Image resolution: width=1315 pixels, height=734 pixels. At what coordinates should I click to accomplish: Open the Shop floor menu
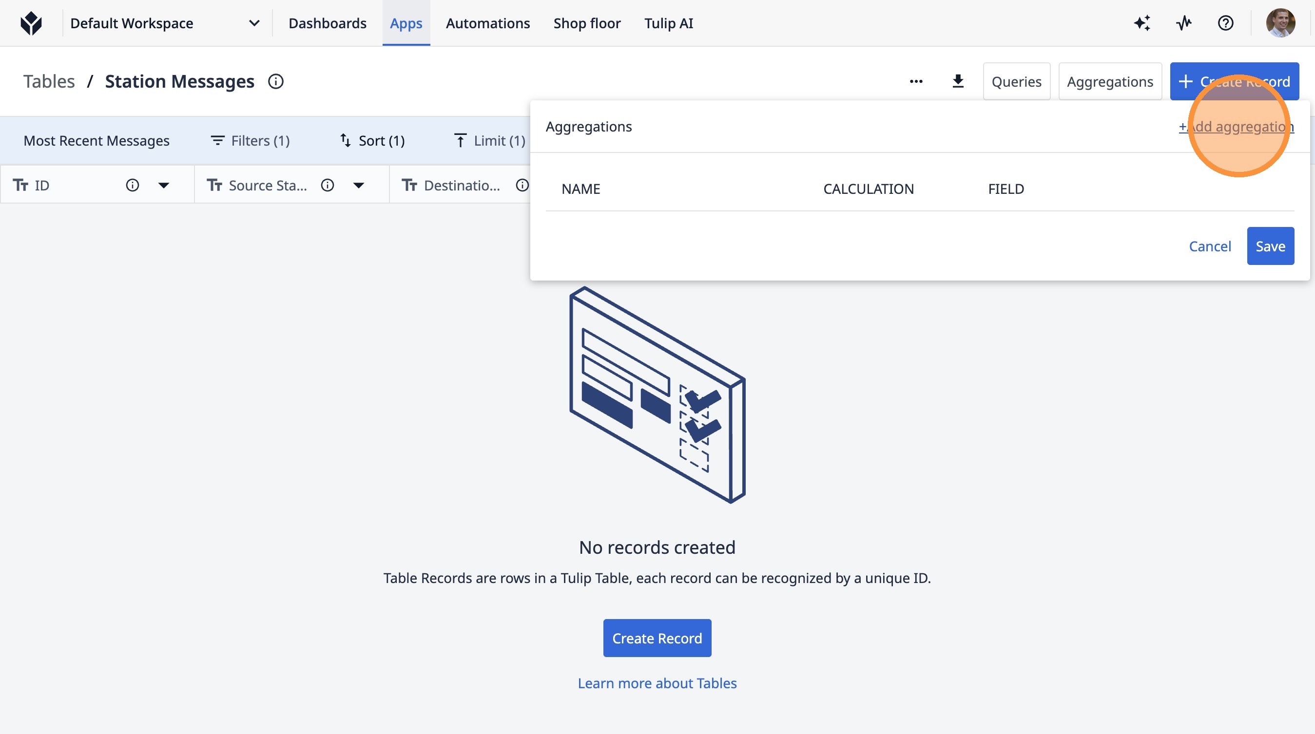tap(586, 23)
